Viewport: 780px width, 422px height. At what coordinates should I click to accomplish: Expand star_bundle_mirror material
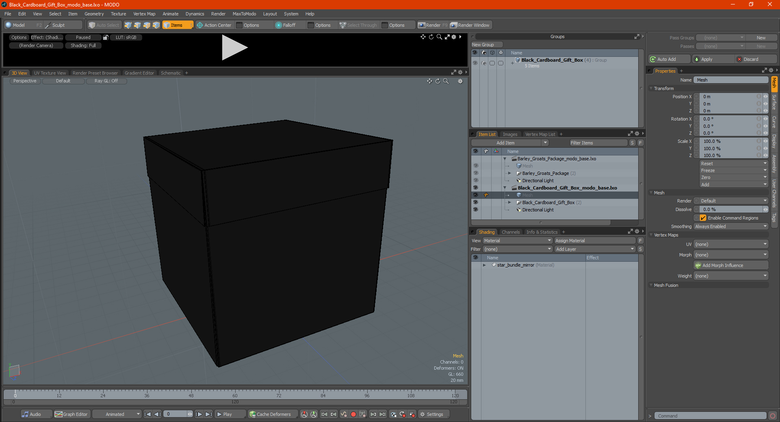coord(484,265)
